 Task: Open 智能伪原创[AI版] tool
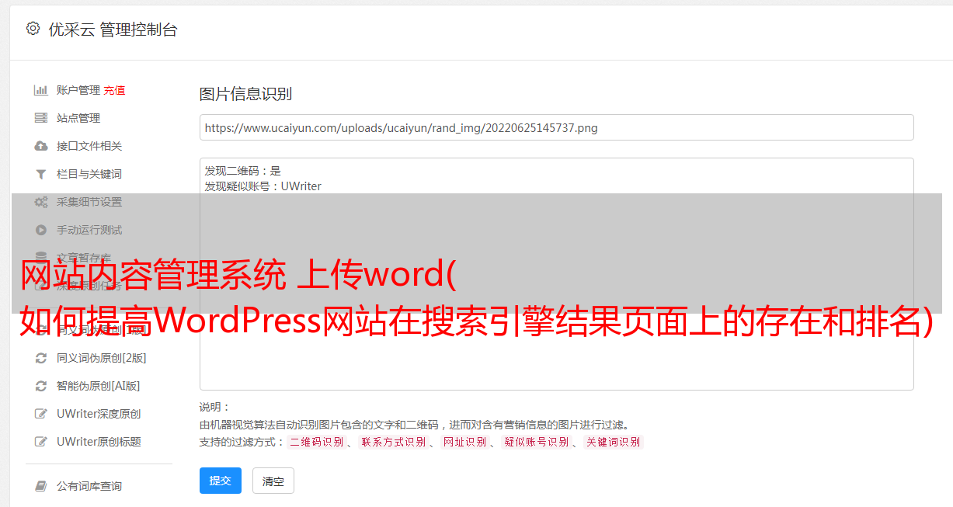pos(99,386)
